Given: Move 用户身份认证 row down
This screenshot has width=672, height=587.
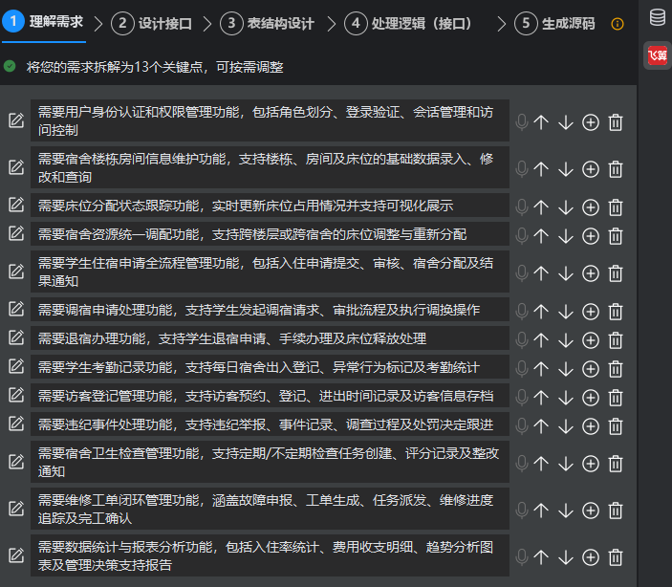Looking at the screenshot, I should 566,122.
